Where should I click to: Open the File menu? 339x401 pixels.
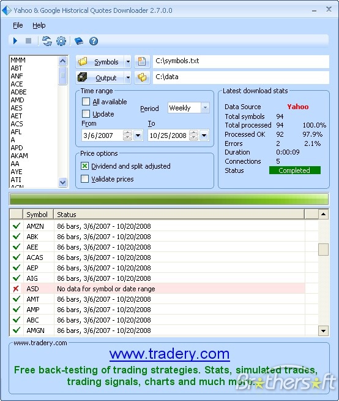18,25
